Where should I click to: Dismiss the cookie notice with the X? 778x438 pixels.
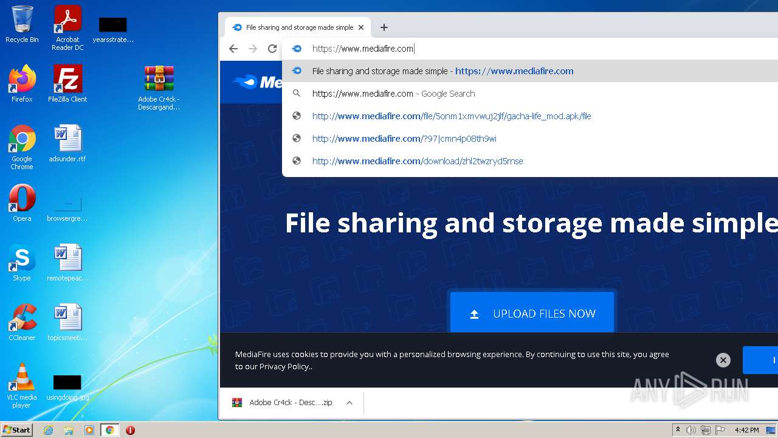[x=723, y=360]
